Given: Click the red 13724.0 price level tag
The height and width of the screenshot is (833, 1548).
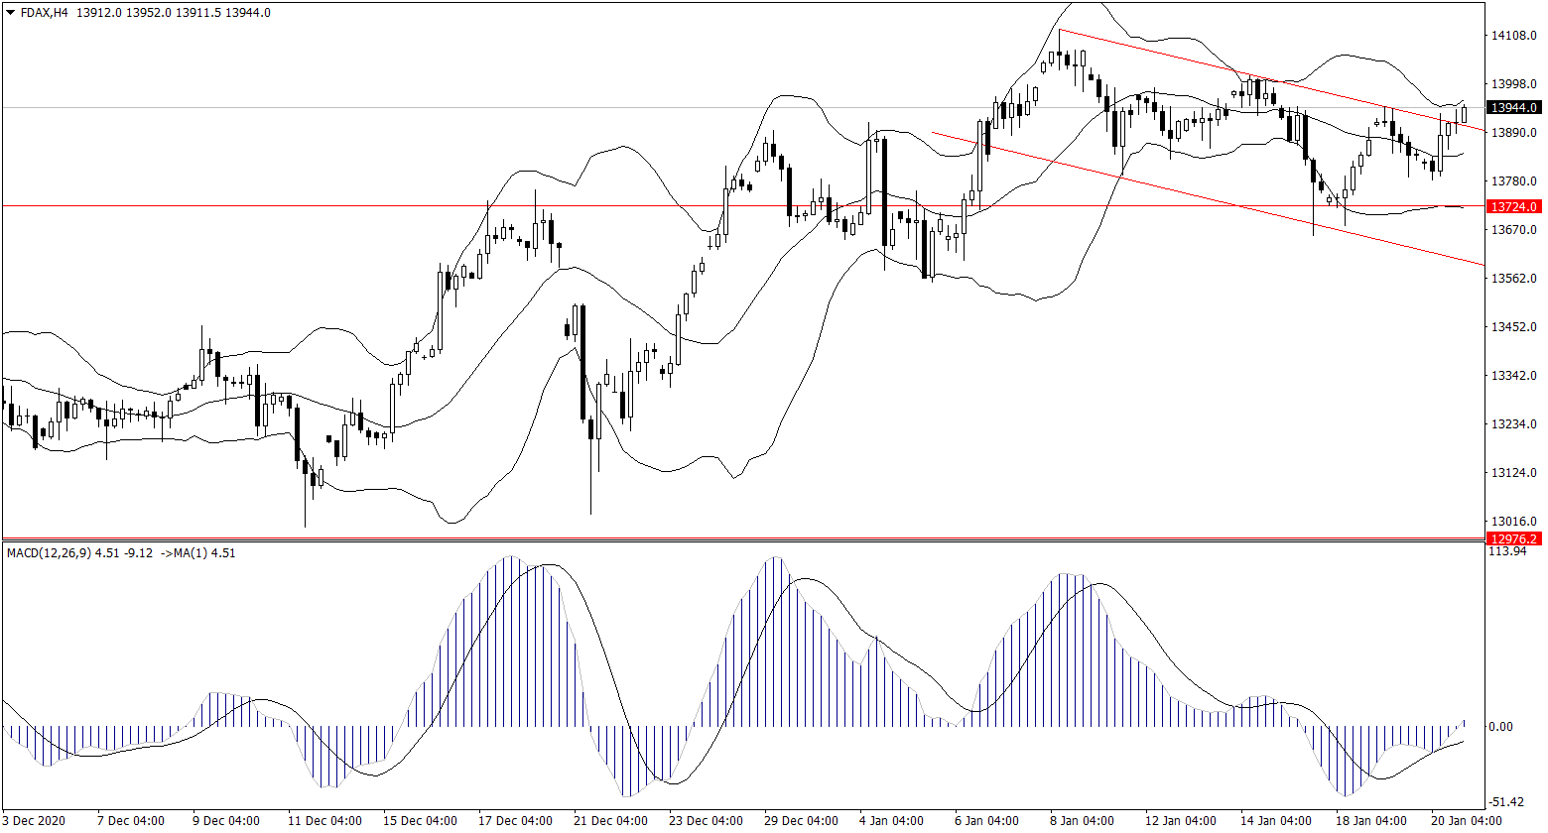Looking at the screenshot, I should coord(1513,206).
